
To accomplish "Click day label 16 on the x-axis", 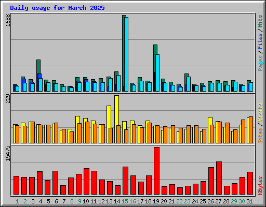I will point(132,201).
